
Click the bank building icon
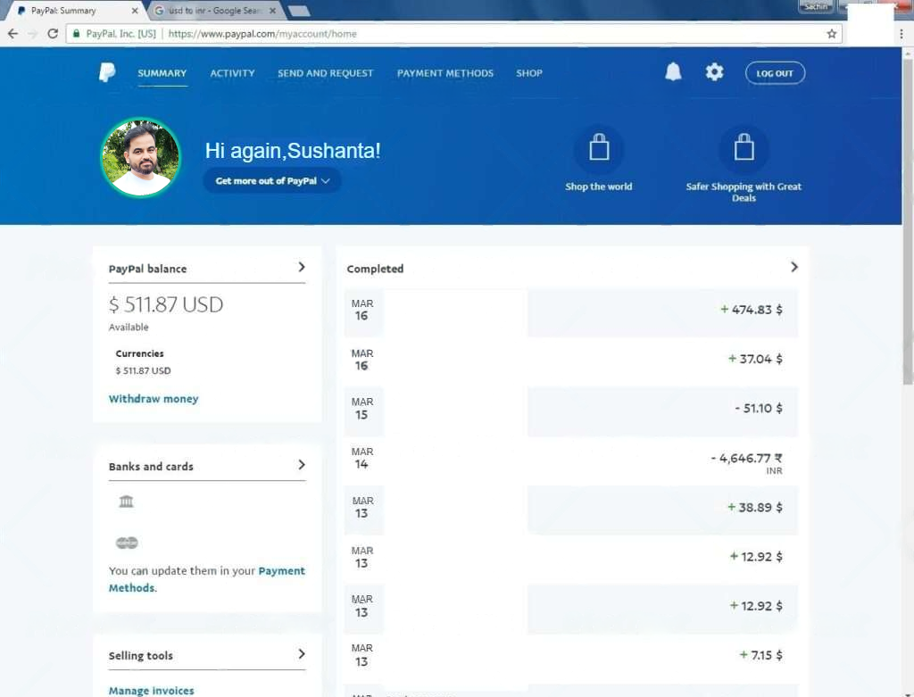pos(126,502)
